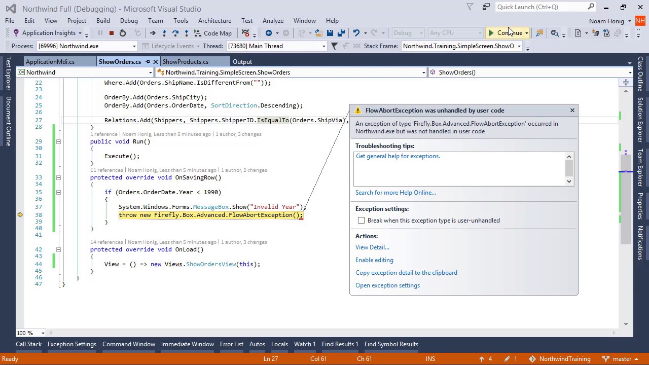Open the Solution Explorer side tab
649x365 pixels.
[640, 120]
